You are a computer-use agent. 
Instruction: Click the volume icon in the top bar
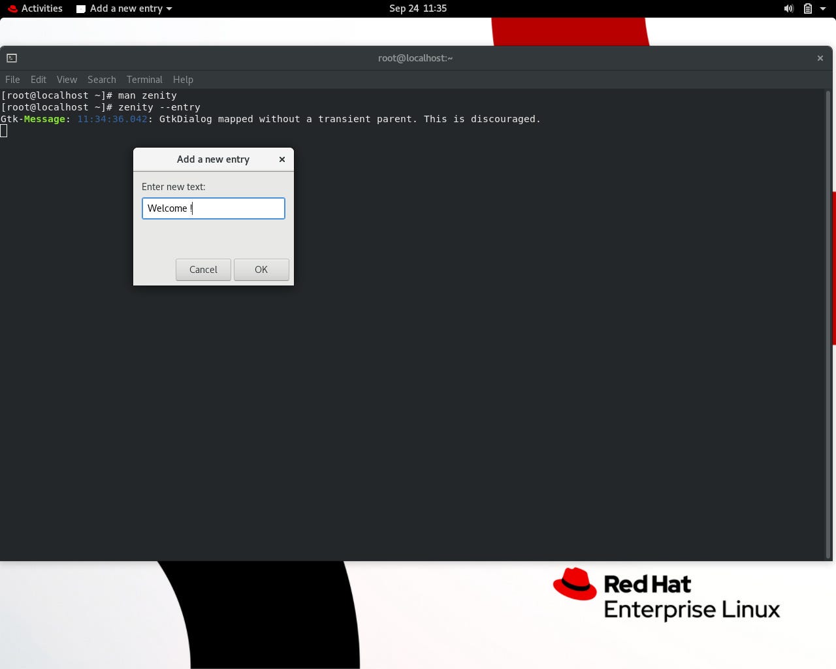tap(788, 8)
